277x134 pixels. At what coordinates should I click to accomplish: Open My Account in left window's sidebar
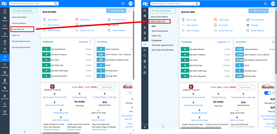coord(5,97)
